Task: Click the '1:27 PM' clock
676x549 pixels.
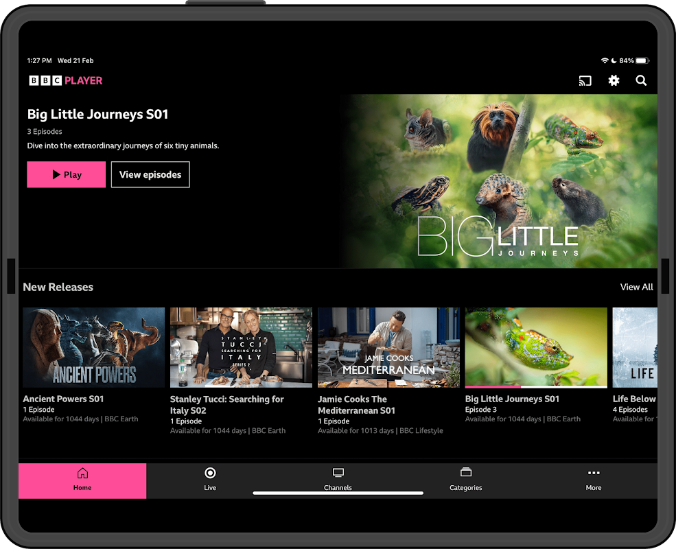Action: 39,61
